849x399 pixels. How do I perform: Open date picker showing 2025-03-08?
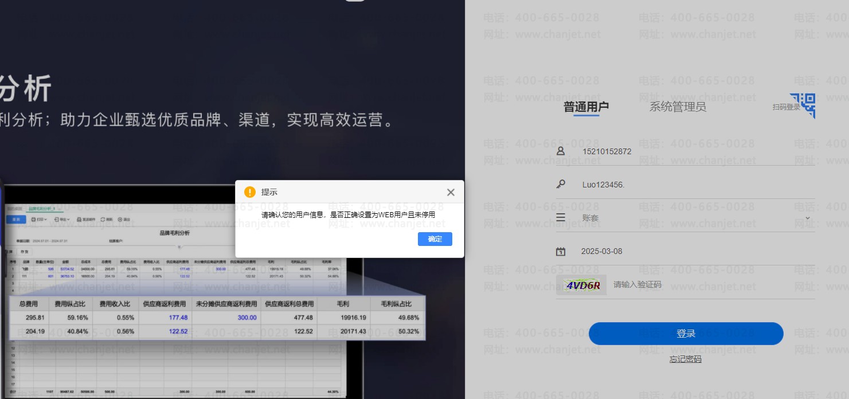pyautogui.click(x=688, y=251)
